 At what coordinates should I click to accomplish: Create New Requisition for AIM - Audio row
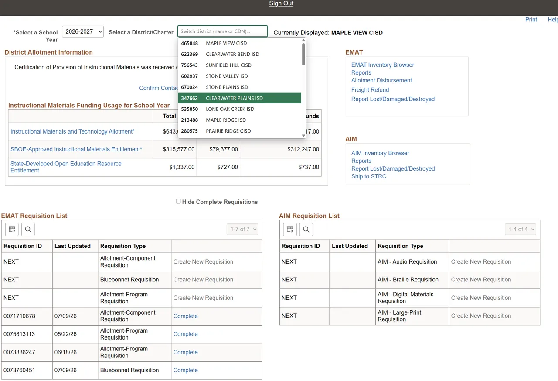(481, 262)
